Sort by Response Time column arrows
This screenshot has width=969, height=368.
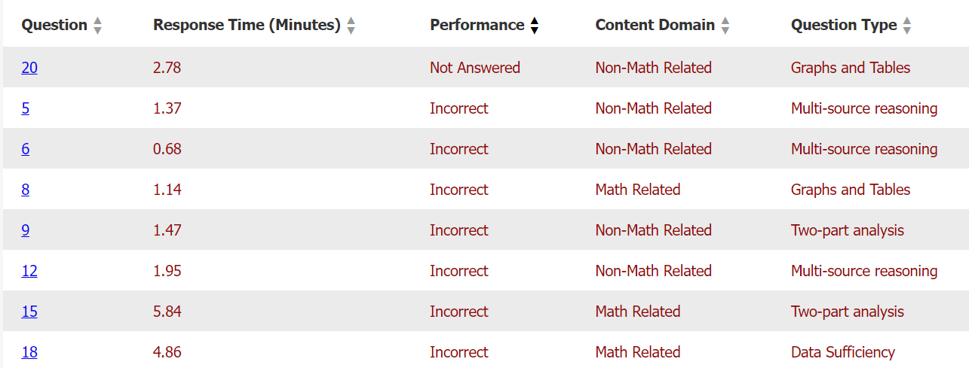pyautogui.click(x=351, y=26)
